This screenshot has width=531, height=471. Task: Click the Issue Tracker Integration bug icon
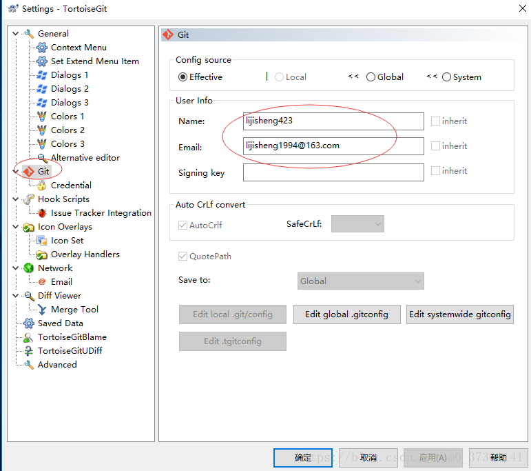tap(42, 213)
